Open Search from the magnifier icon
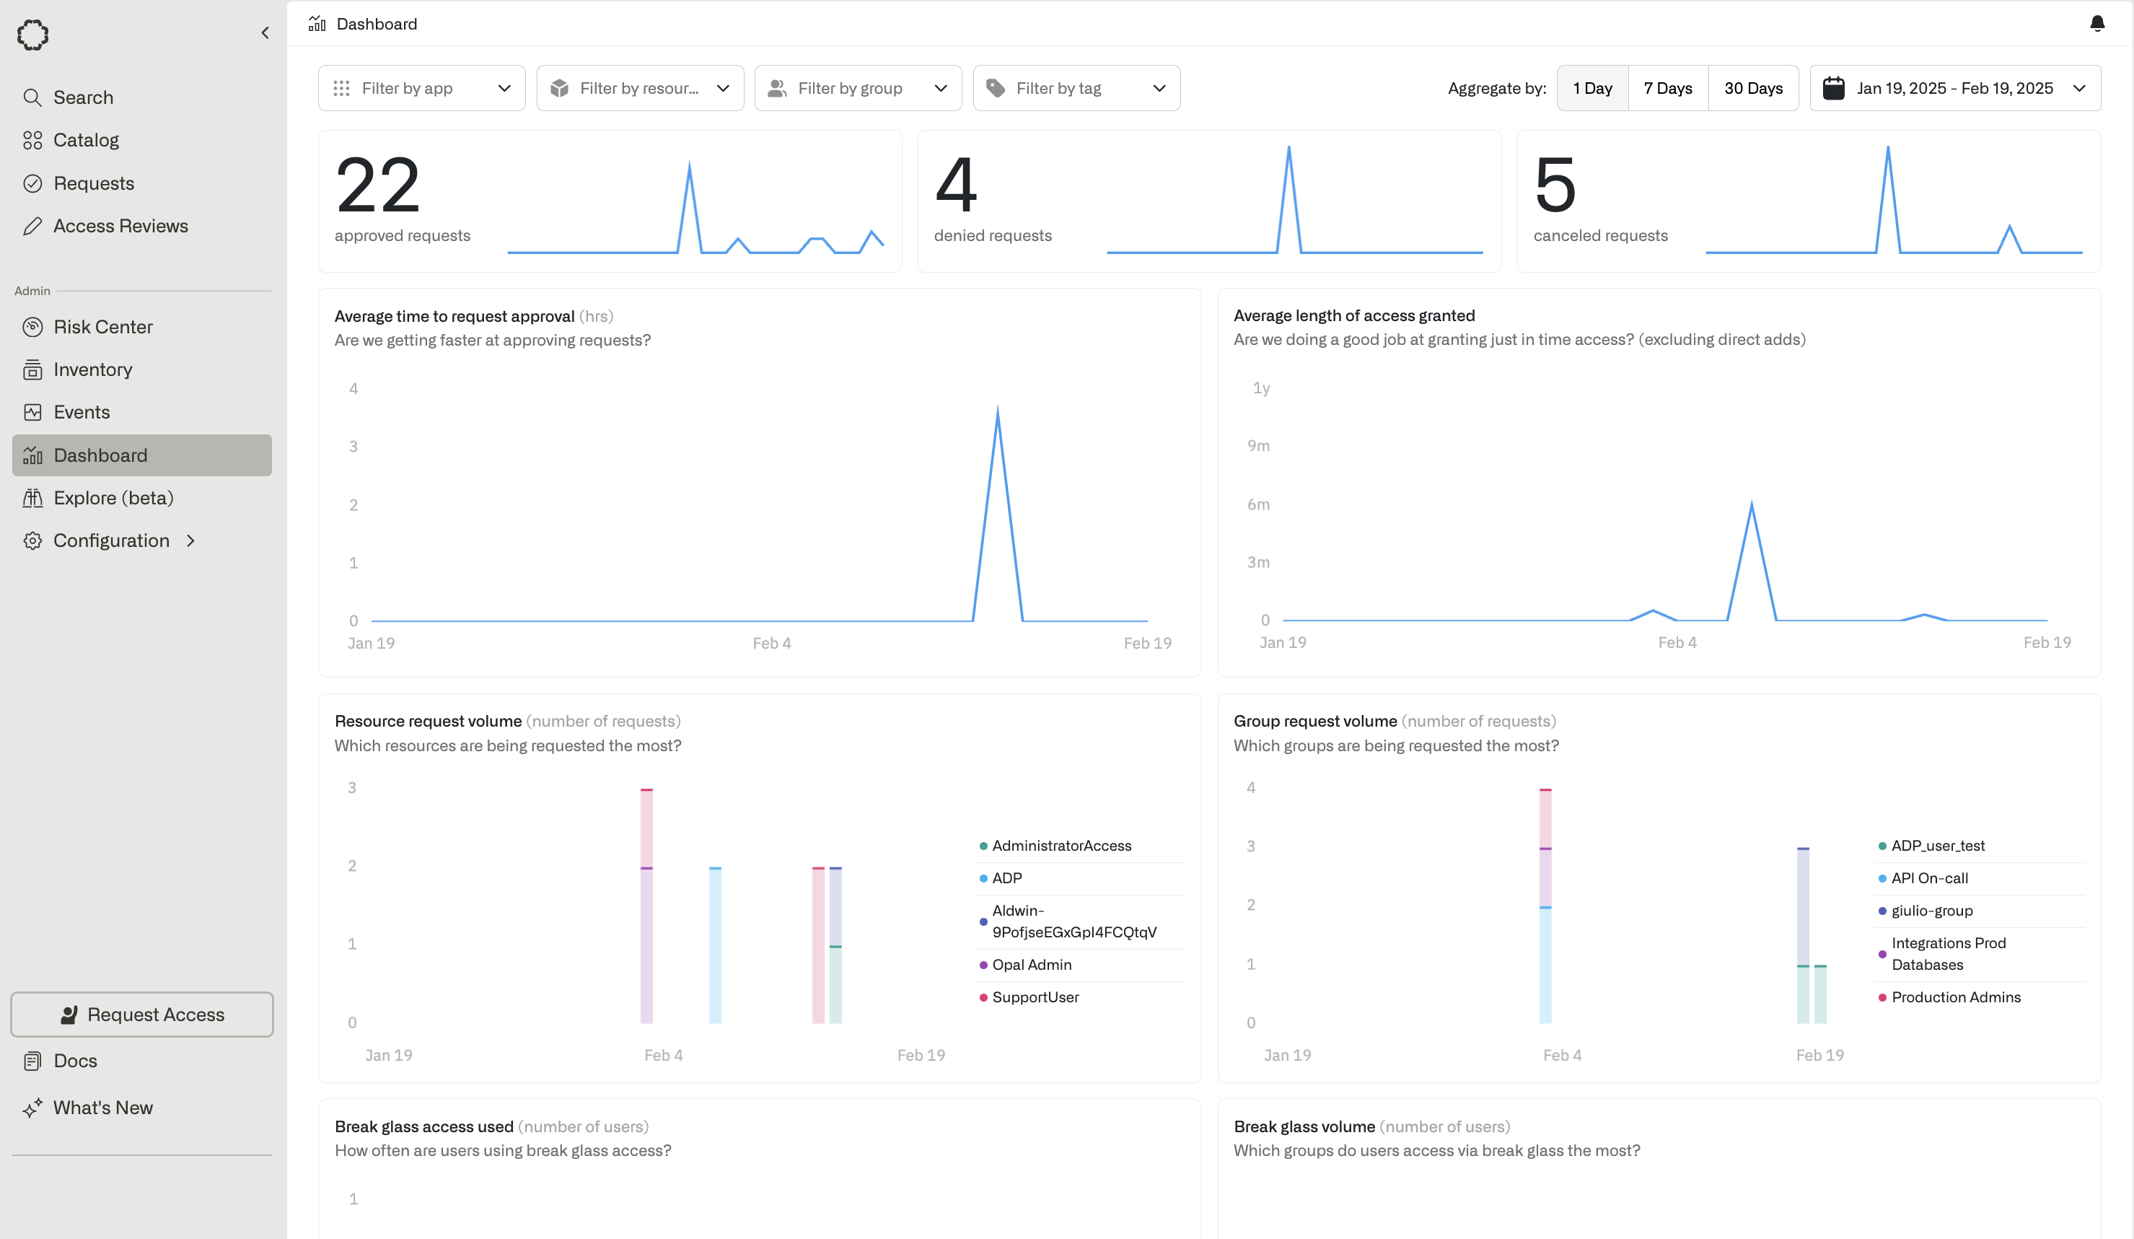2134x1239 pixels. coord(32,97)
